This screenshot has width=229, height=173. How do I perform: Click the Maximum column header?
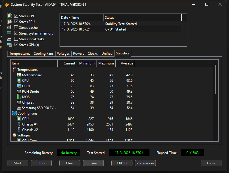tap(106, 63)
